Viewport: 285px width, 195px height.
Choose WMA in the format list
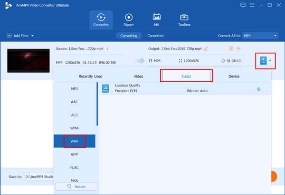click(x=75, y=128)
